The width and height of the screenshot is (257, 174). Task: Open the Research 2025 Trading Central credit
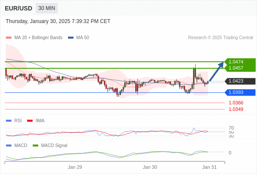pyautogui.click(x=220, y=38)
